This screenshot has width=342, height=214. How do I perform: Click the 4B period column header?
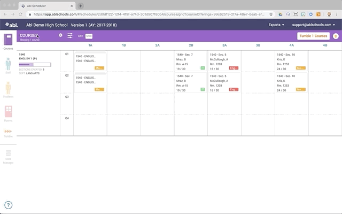pos(325,45)
